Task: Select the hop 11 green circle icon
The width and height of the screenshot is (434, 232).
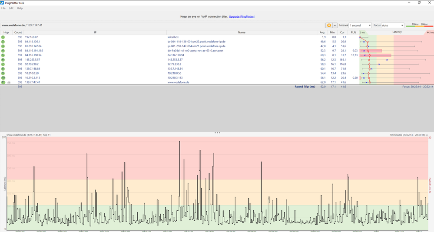Action: (3, 82)
